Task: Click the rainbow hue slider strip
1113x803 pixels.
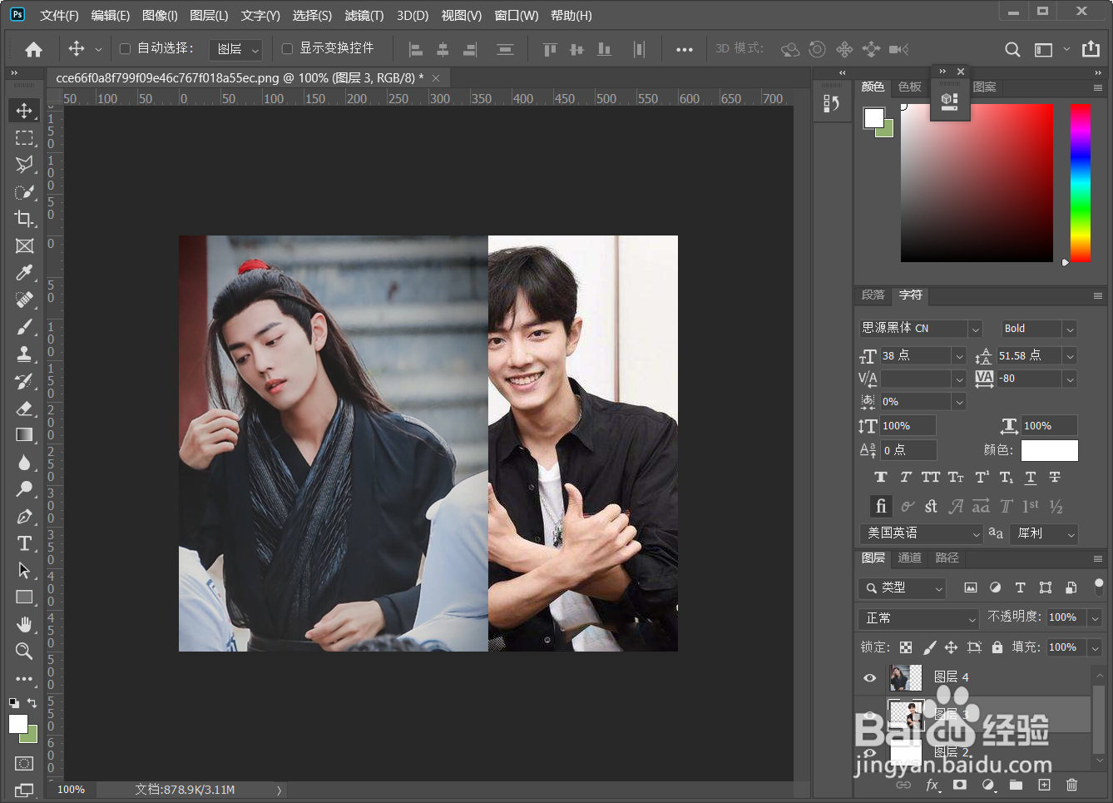Action: 1081,183
